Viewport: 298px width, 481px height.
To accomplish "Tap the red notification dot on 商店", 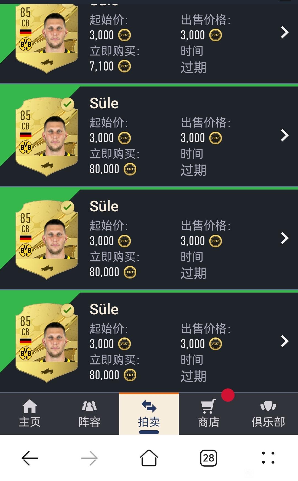I will click(x=228, y=395).
